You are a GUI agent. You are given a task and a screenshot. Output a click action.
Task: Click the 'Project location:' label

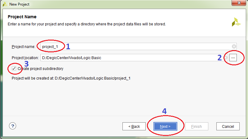pos(25,58)
